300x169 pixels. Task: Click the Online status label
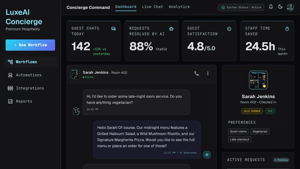pyautogui.click(x=88, y=77)
